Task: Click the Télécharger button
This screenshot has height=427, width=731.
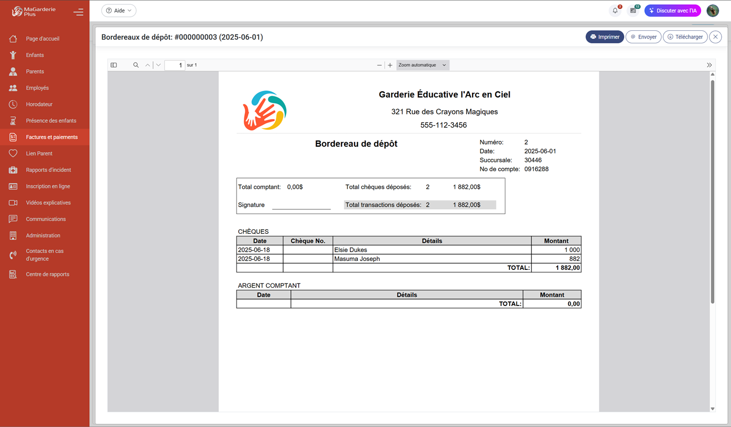Action: (x=685, y=37)
